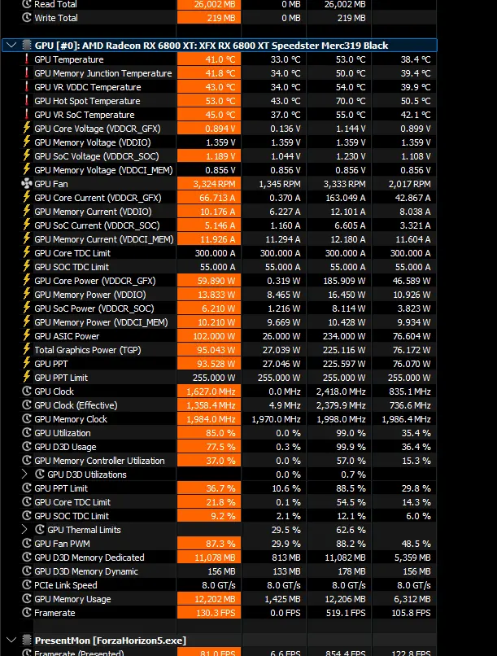
Task: Click the GPU Fan PWM current value 87.3 %
Action: [x=220, y=543]
